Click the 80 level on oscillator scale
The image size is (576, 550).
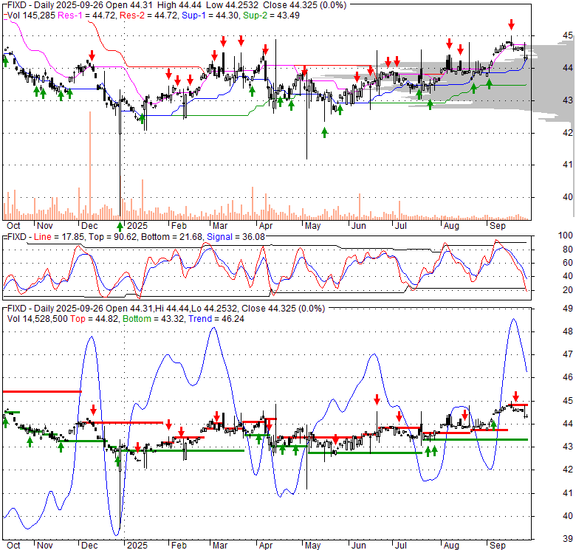[x=568, y=250]
